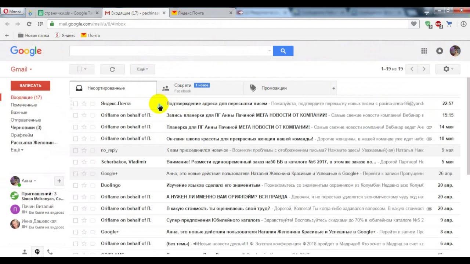Open Входящие (17) folder
470x264 pixels.
[26, 97]
